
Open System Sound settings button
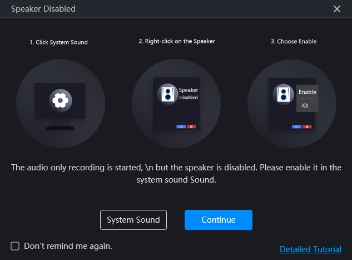[x=133, y=220]
